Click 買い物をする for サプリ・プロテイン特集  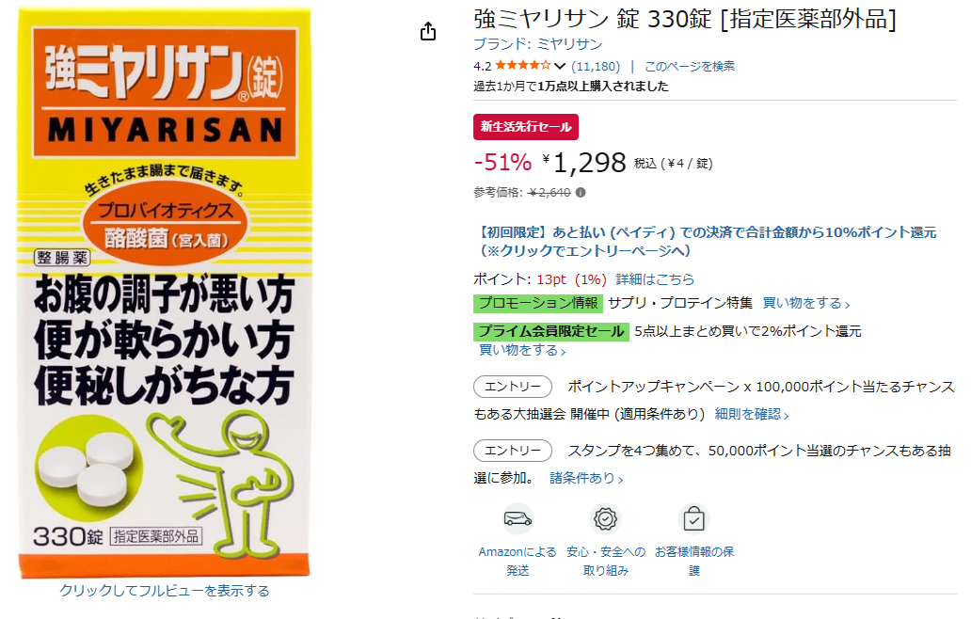[805, 303]
